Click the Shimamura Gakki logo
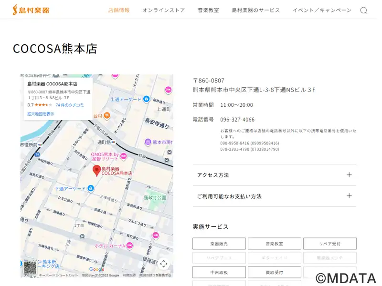 [x=31, y=10]
